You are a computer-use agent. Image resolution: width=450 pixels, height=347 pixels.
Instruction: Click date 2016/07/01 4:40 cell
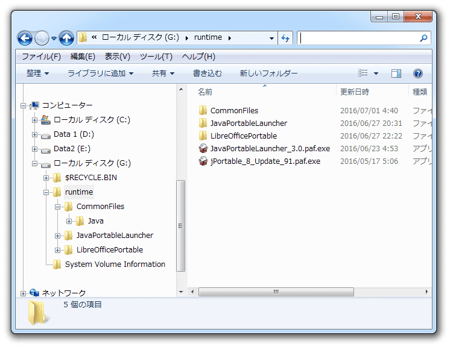369,111
